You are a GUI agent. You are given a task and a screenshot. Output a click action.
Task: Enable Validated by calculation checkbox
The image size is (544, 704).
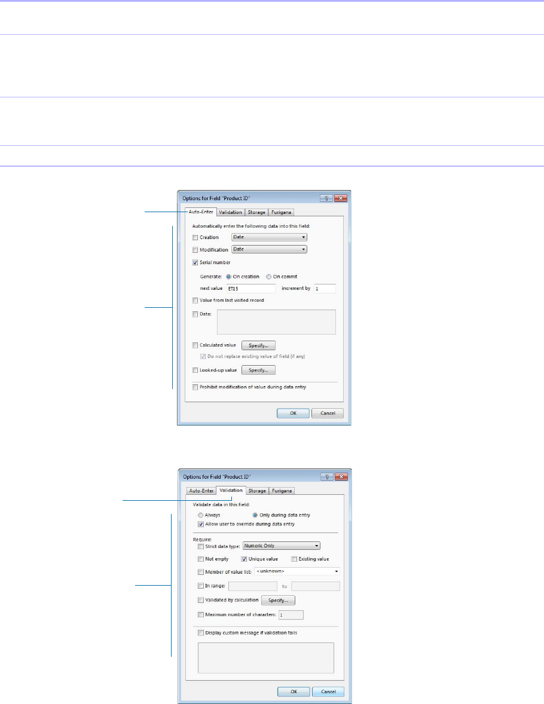[x=200, y=600]
